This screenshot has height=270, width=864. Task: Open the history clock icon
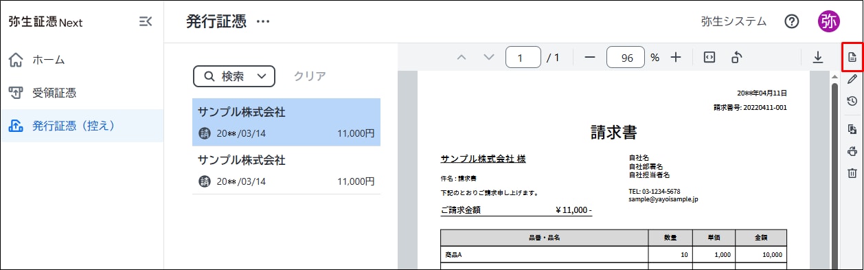(x=852, y=101)
